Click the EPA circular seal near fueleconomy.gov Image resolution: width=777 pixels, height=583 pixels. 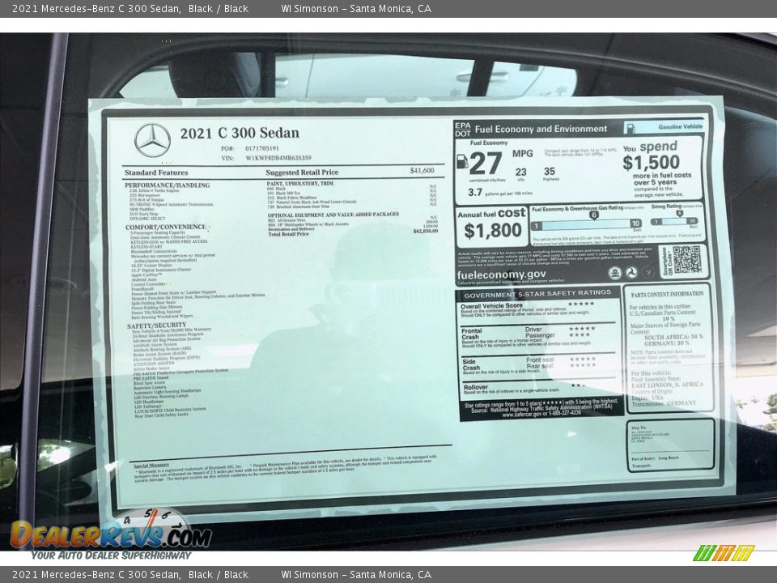coord(615,273)
